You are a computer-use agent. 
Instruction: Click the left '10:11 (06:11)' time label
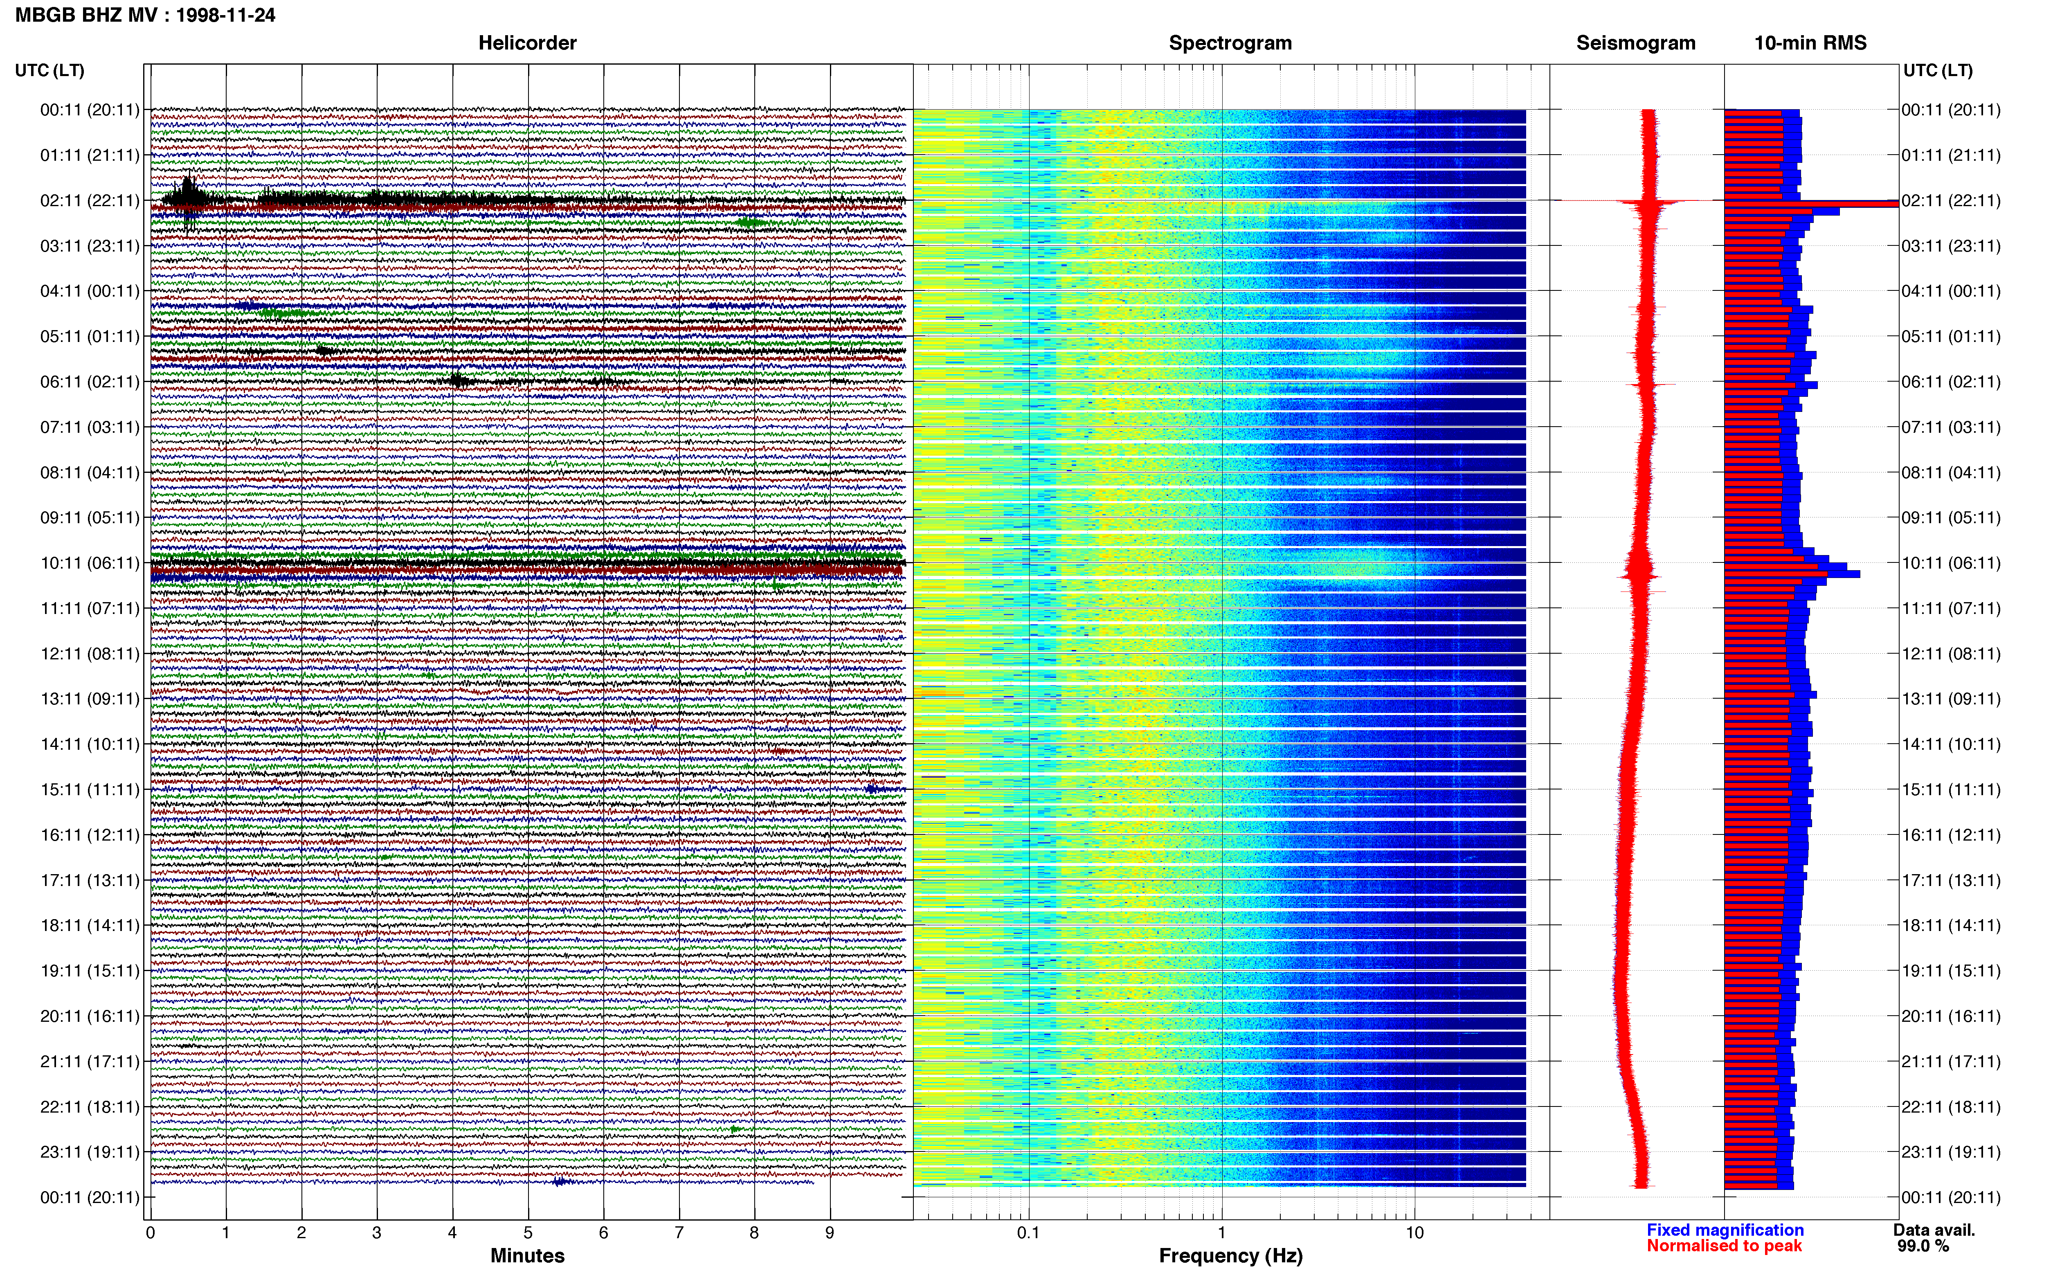[90, 563]
